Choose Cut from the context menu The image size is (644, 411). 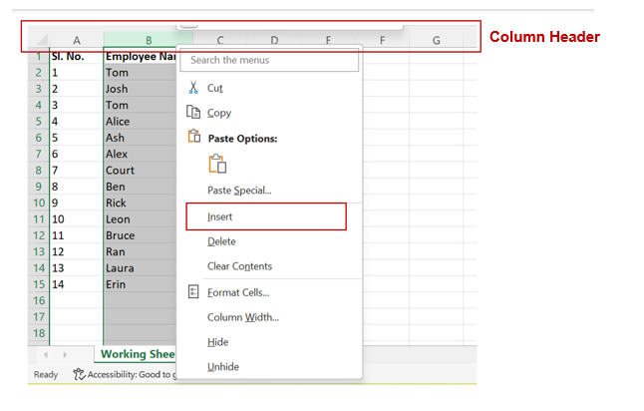pos(271,88)
